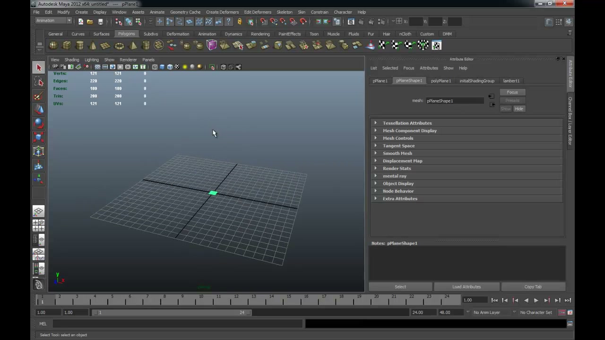Choose the Rotate tool sphere icon
Screen dimensions: 605x340
click(39, 123)
